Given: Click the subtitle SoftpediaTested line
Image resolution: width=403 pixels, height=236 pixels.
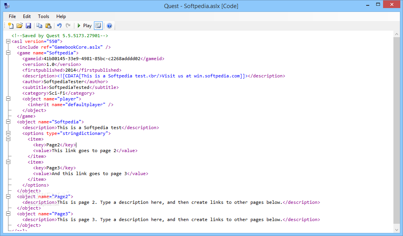Looking at the screenshot, I should (x=71, y=87).
